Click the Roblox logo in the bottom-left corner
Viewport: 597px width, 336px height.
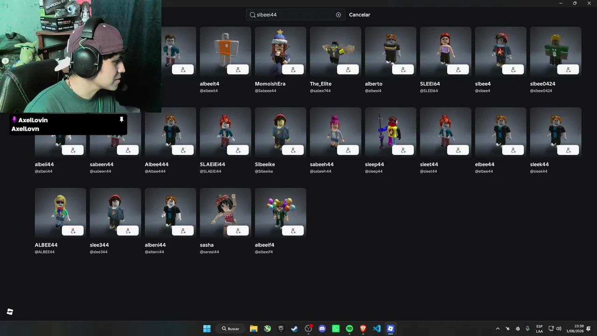[10, 312]
